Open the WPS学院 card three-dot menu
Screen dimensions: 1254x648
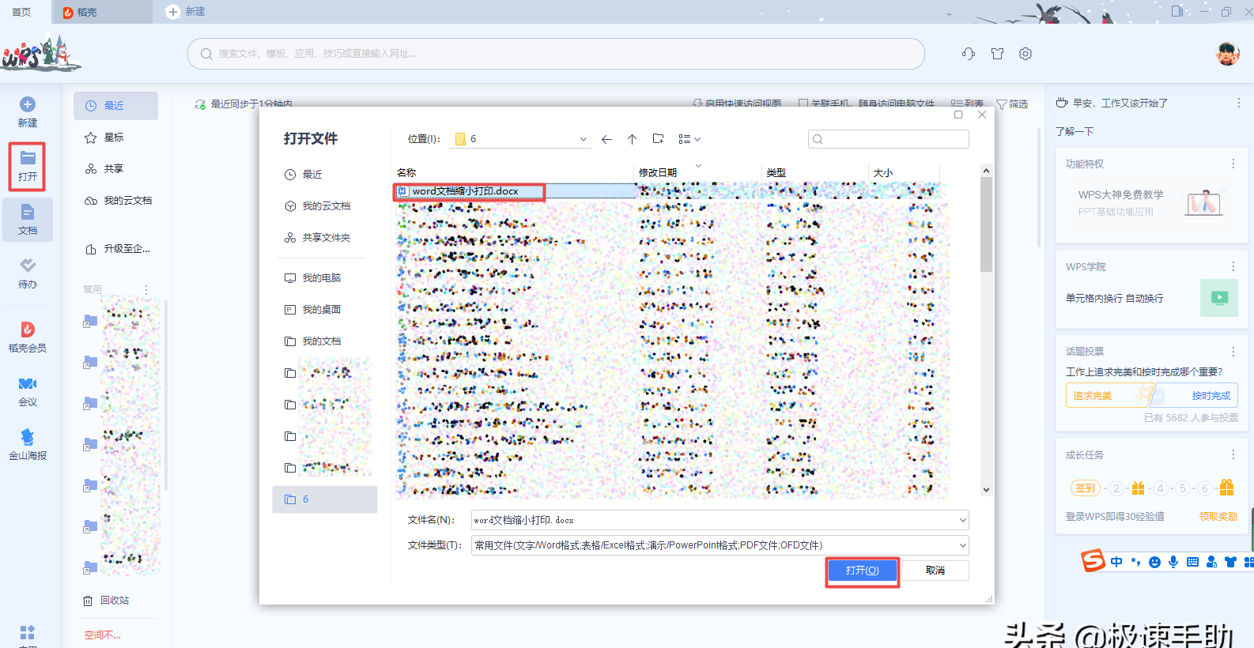[1233, 266]
